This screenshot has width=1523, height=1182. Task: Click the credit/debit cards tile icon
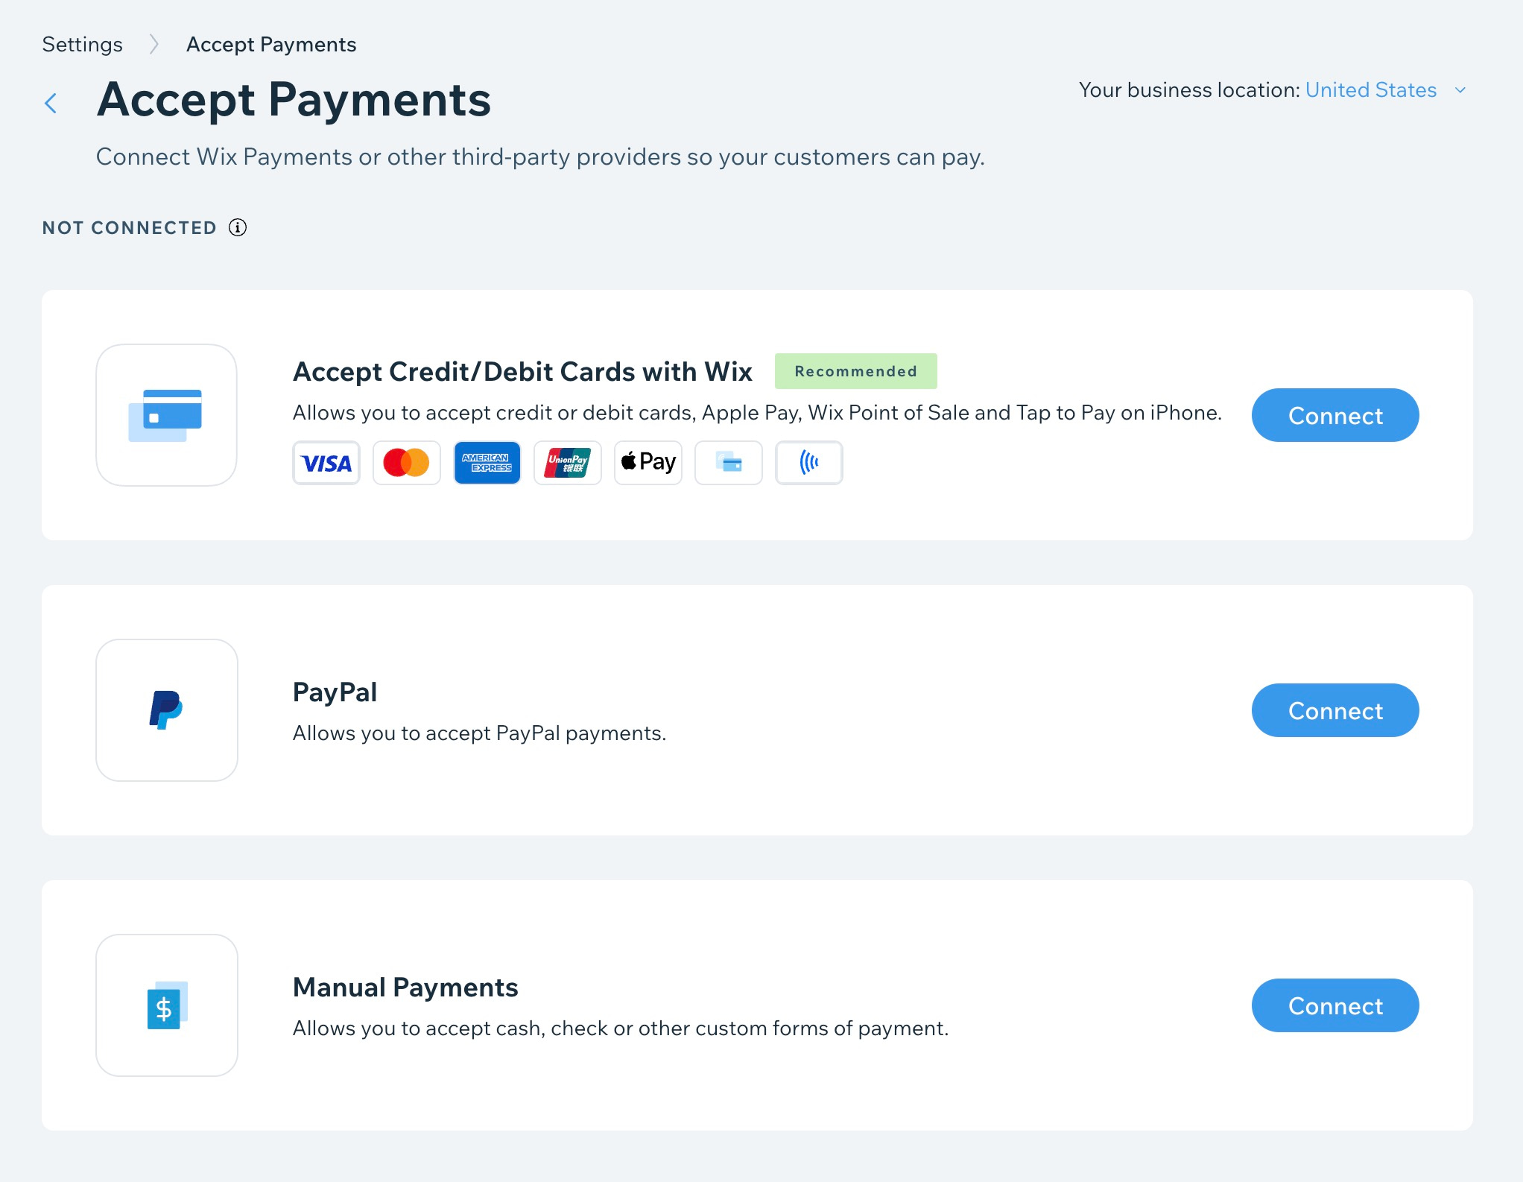(166, 414)
